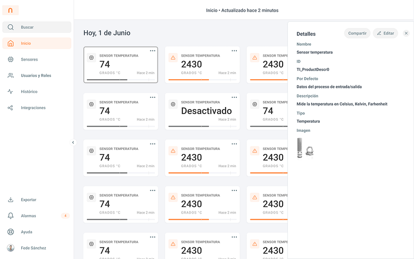
Task: Collapse the sidebar with the chevron arrow
Action: (73, 142)
